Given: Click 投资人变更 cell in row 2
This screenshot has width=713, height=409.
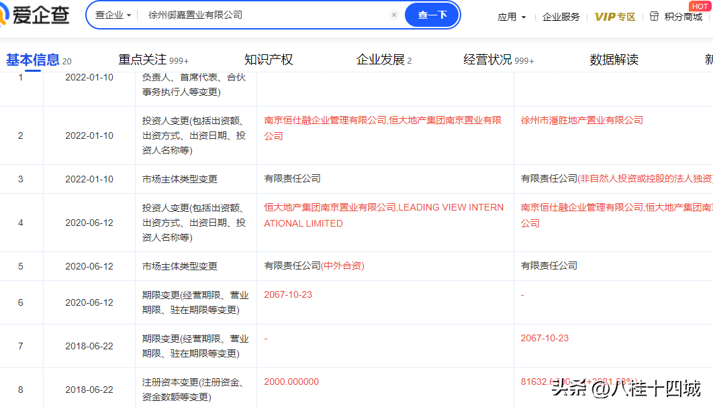Looking at the screenshot, I should coord(196,135).
